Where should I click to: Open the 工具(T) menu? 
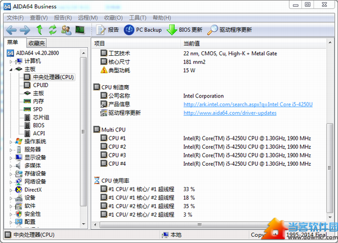(137, 17)
